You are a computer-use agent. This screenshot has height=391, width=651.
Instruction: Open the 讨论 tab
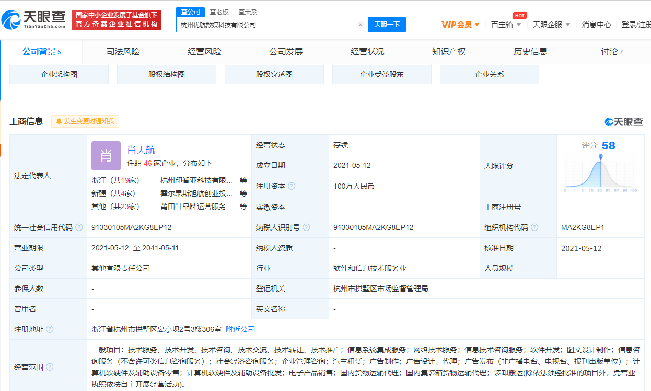coord(612,52)
